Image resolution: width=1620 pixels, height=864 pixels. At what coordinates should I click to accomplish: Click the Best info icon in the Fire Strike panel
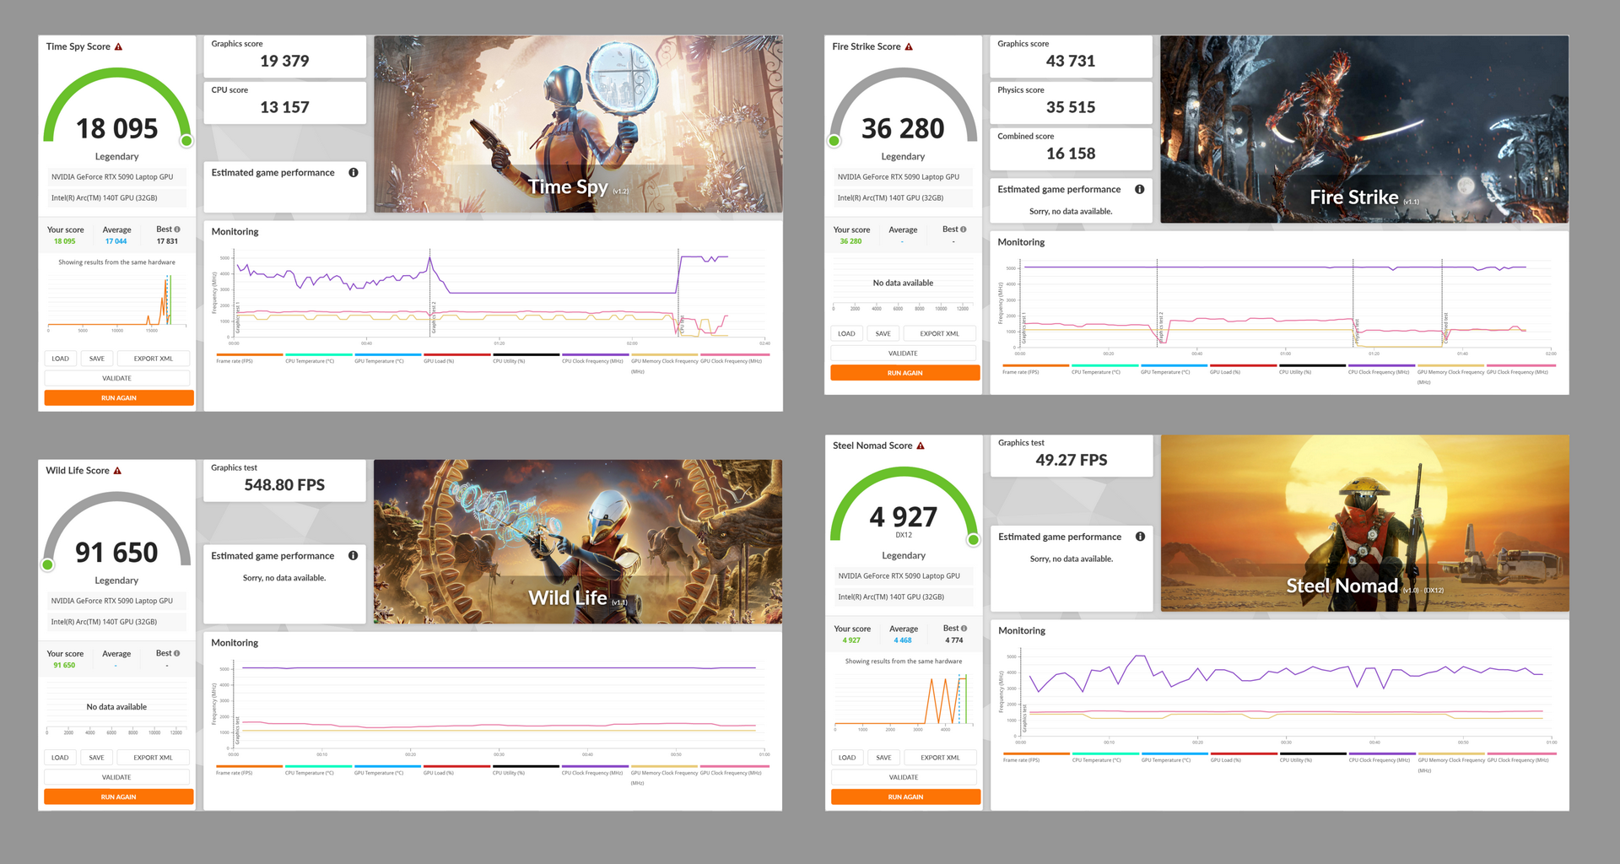pos(964,229)
